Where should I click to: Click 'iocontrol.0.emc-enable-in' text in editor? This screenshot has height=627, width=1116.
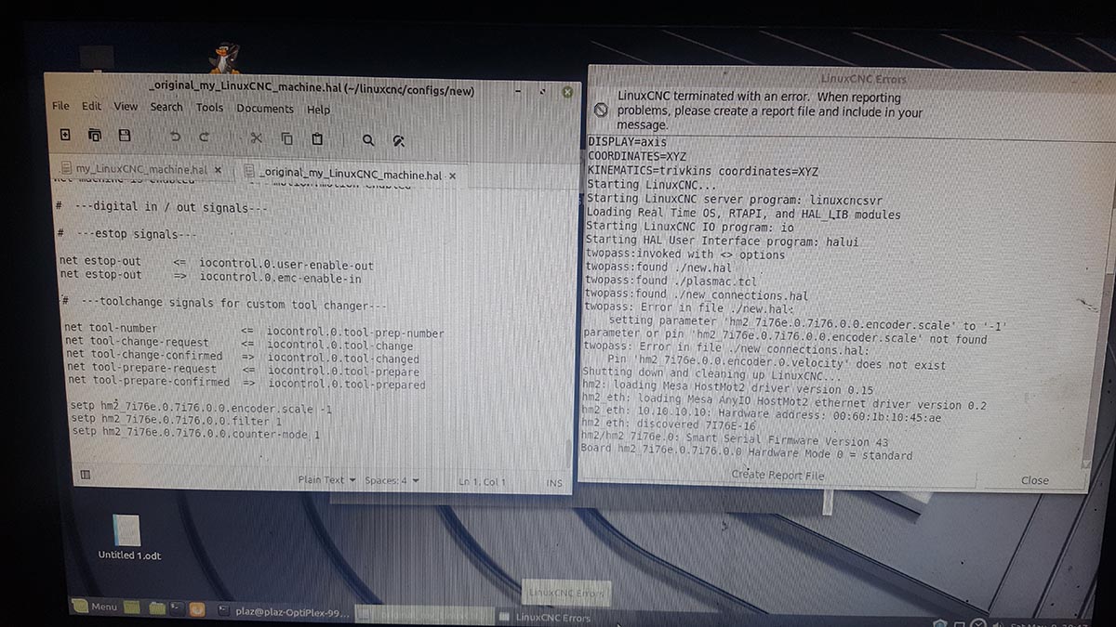pos(280,278)
